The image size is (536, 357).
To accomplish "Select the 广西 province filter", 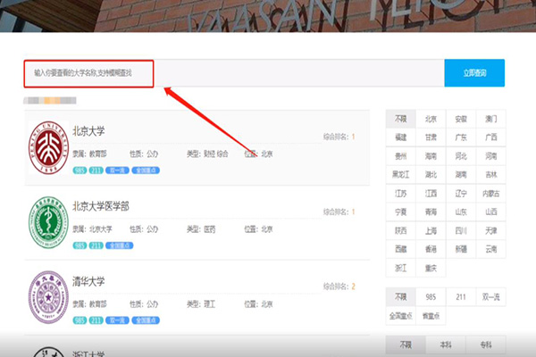I will pyautogui.click(x=490, y=137).
